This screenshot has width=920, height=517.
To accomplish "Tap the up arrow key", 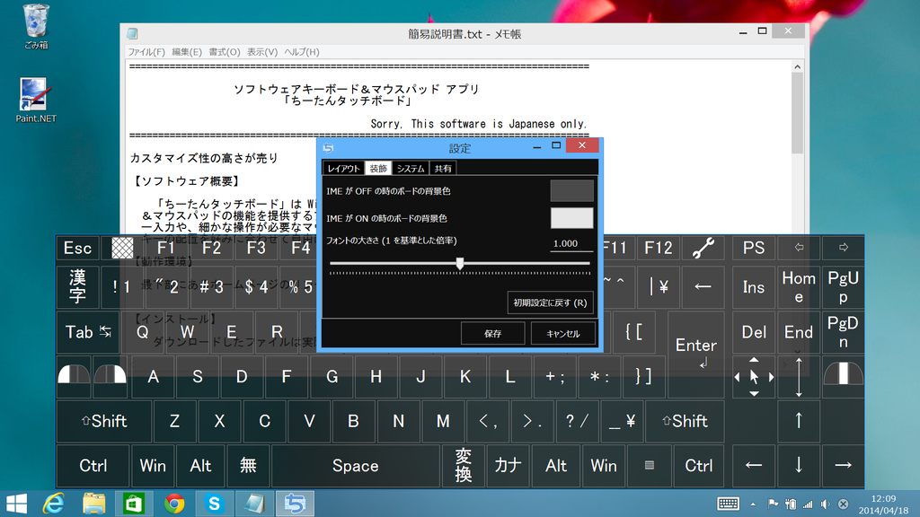I will 799,421.
